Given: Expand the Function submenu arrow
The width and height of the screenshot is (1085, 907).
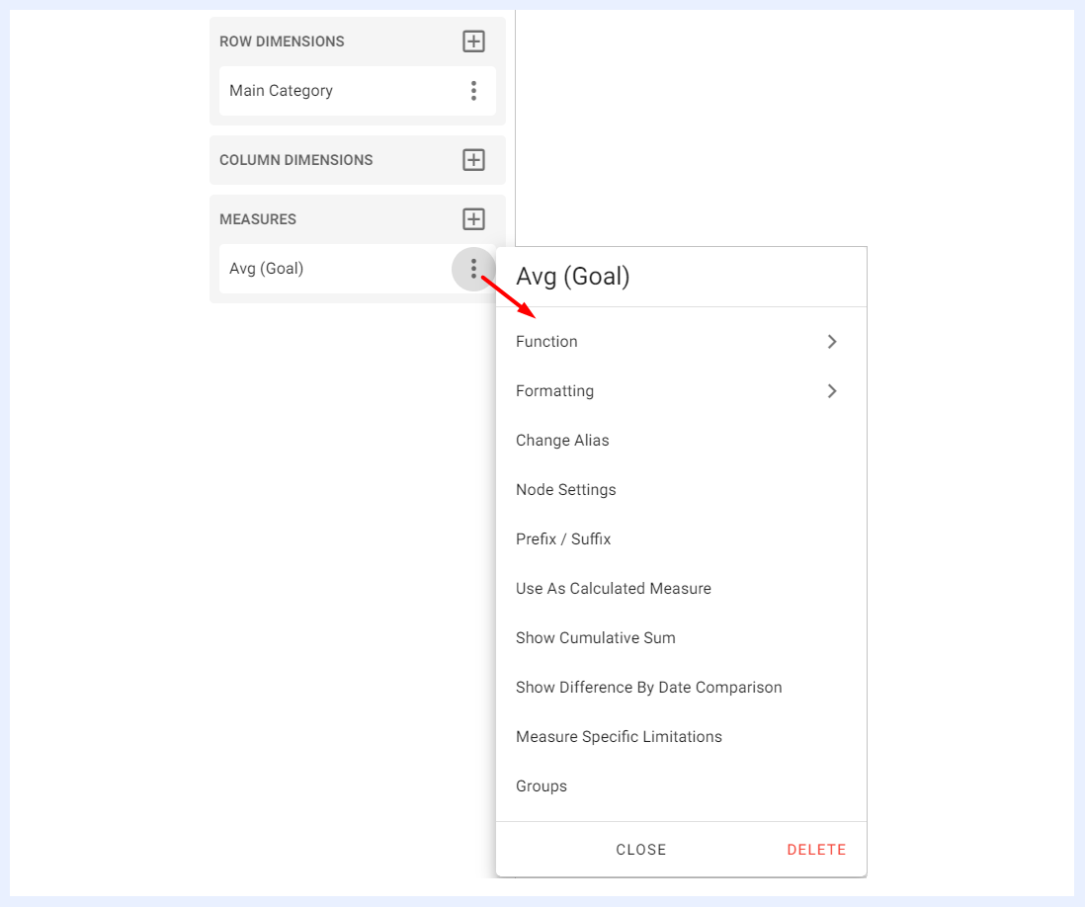Looking at the screenshot, I should (x=832, y=342).
